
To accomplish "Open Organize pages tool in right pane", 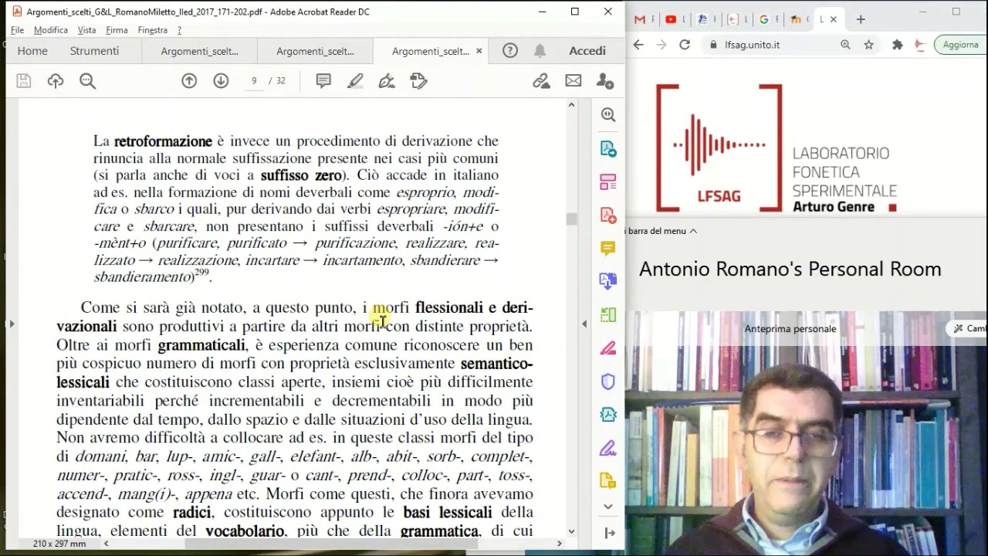I will [x=608, y=182].
